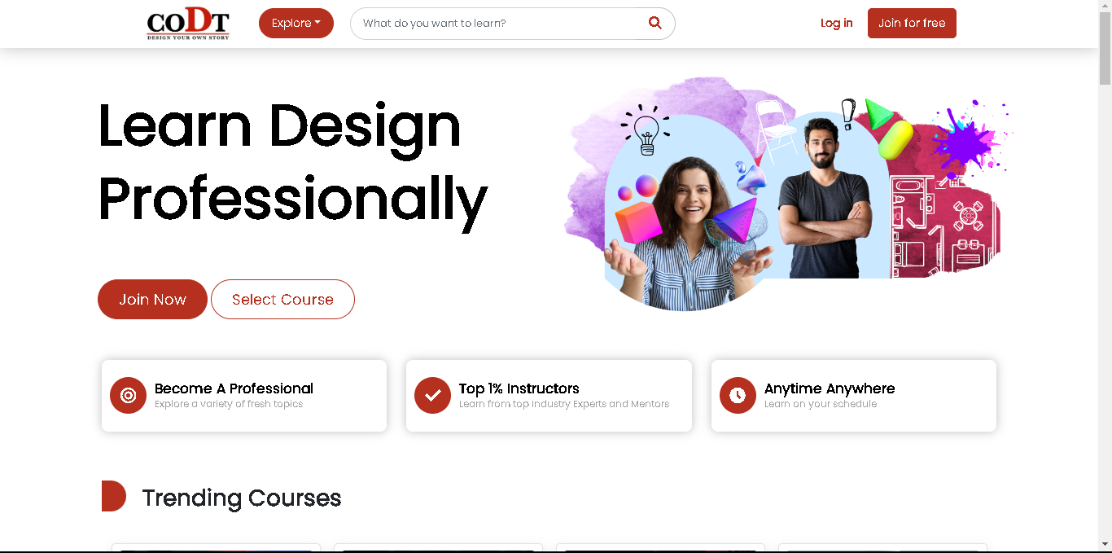Click the lightbulb doodle in hero image
This screenshot has width=1112, height=553.
coord(646,129)
